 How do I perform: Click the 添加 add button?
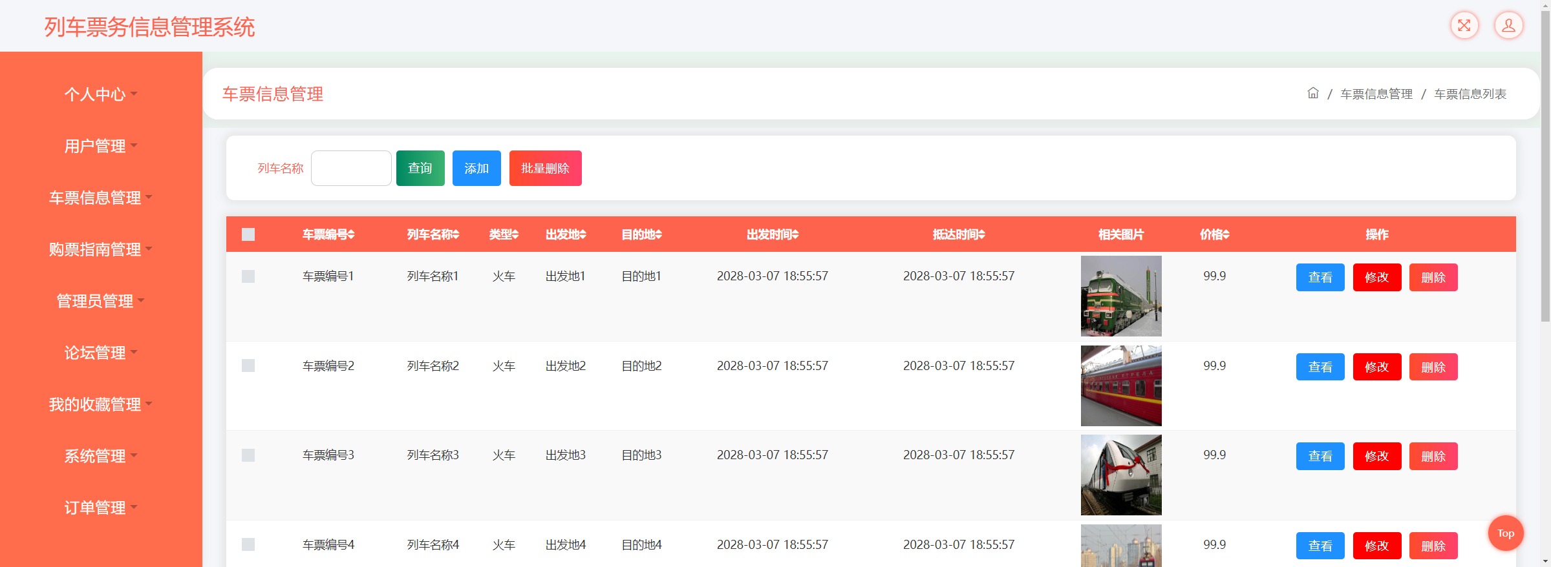(476, 168)
